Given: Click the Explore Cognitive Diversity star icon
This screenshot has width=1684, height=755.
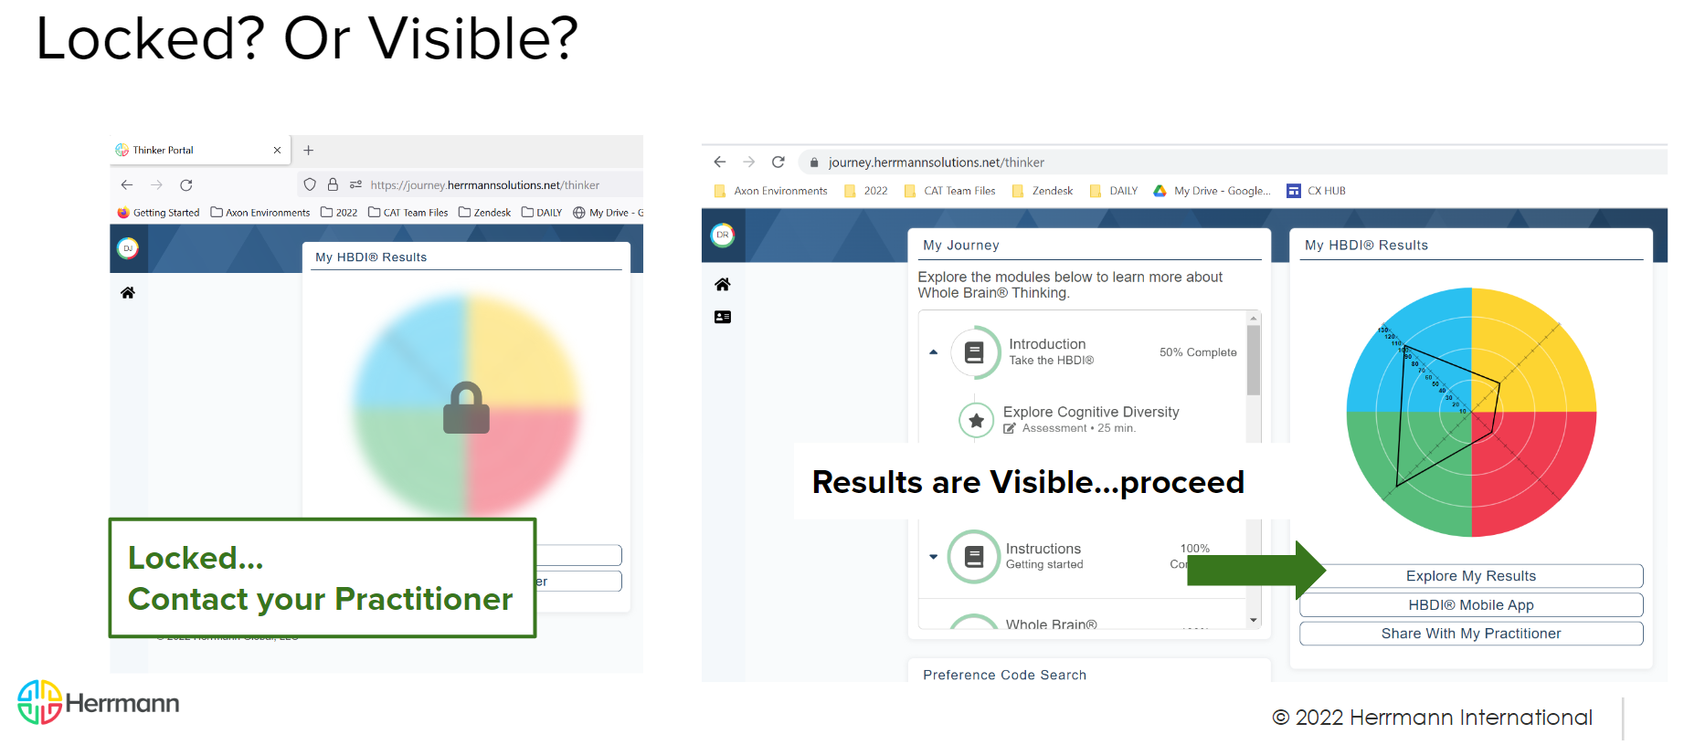Looking at the screenshot, I should pos(976,420).
